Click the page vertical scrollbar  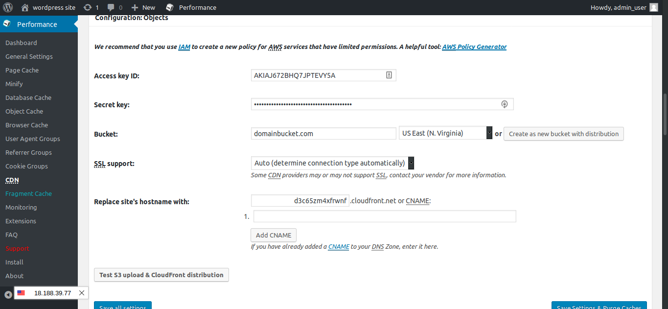(x=664, y=114)
